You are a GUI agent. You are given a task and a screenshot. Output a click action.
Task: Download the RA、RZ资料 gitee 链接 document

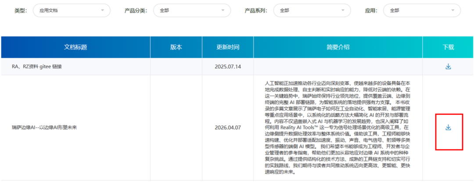[448, 67]
